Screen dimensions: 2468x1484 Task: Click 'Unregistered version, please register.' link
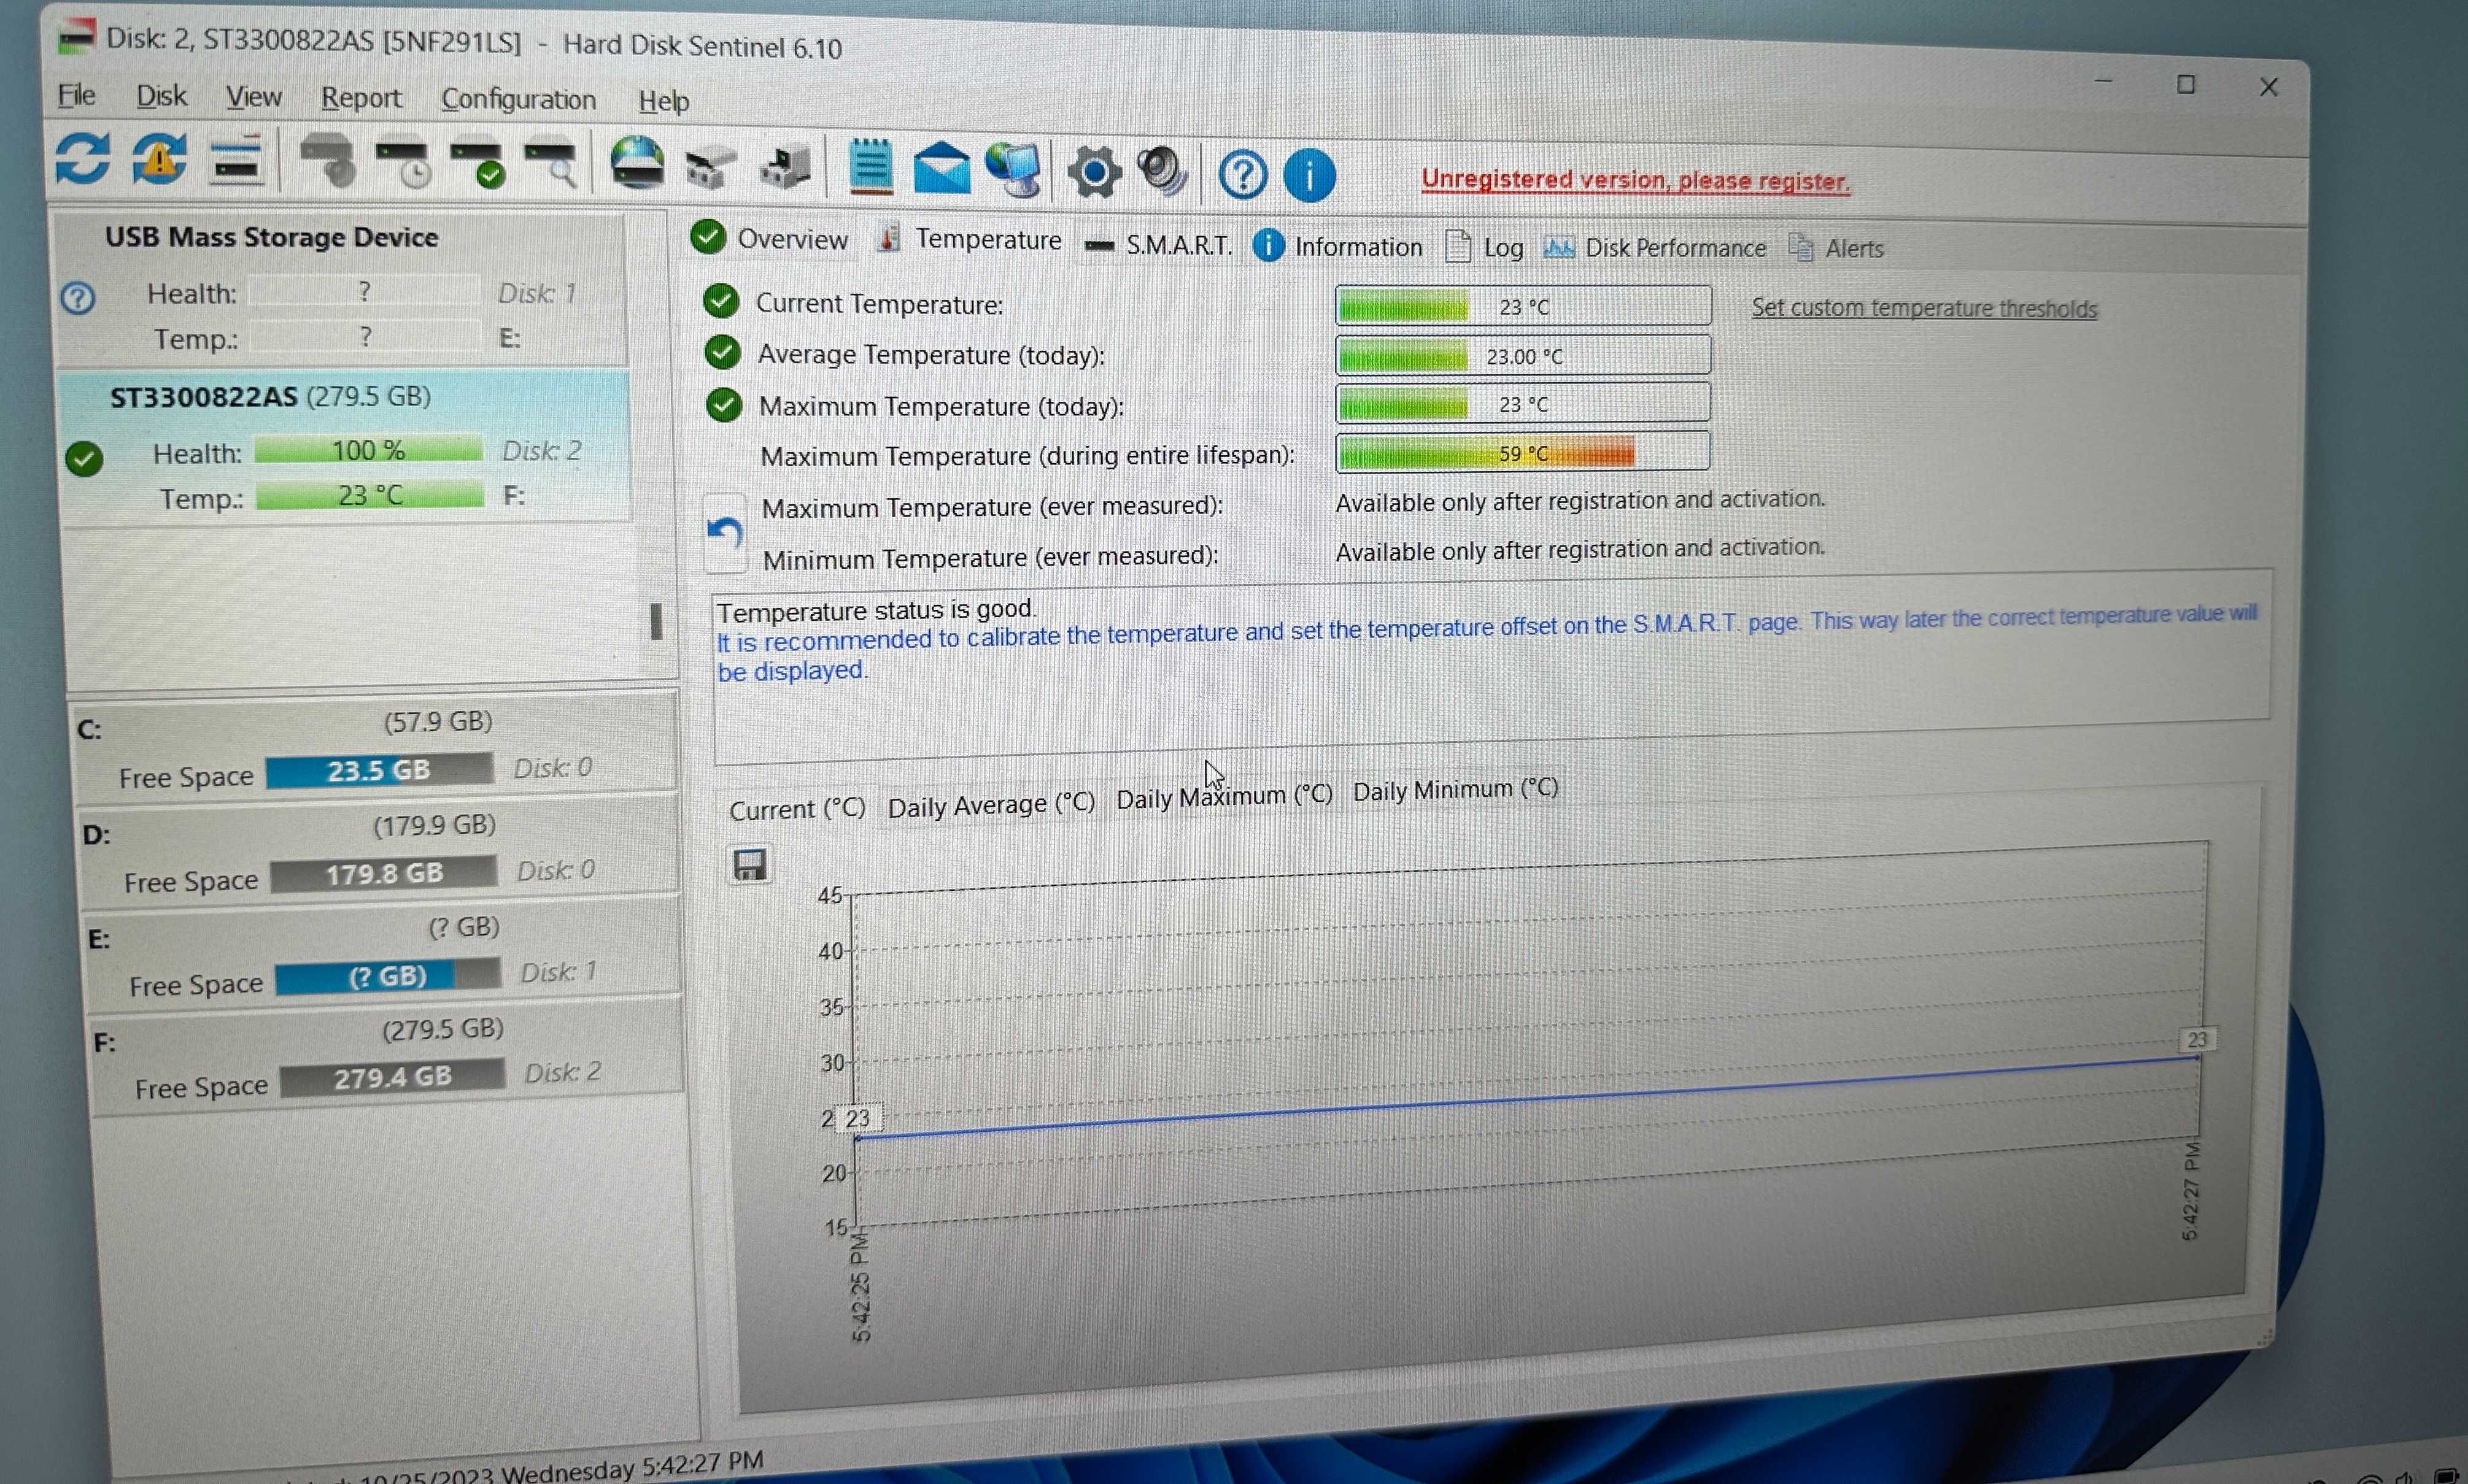tap(1636, 180)
